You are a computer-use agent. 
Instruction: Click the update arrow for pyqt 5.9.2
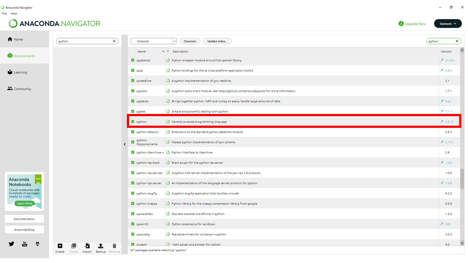[442, 70]
